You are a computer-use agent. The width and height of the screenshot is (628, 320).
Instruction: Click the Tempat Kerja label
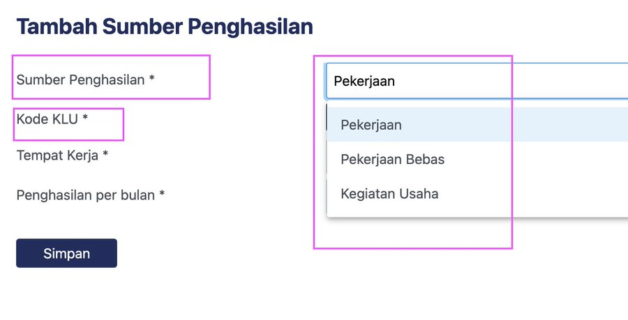click(57, 155)
